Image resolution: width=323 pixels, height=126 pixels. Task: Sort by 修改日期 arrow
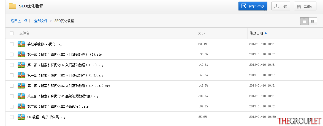[266, 33]
